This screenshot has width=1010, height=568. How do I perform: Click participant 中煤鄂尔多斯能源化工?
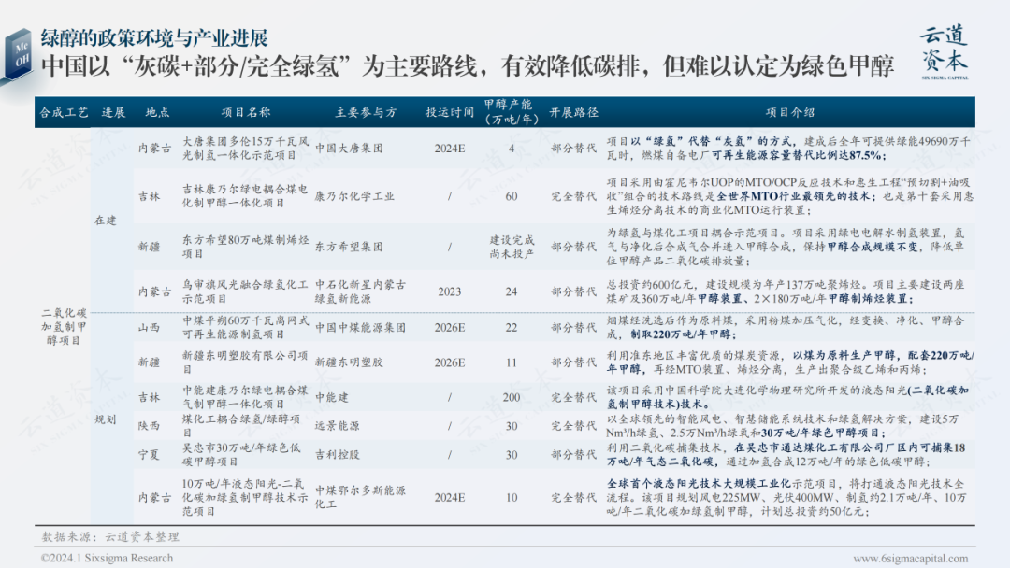tap(360, 497)
